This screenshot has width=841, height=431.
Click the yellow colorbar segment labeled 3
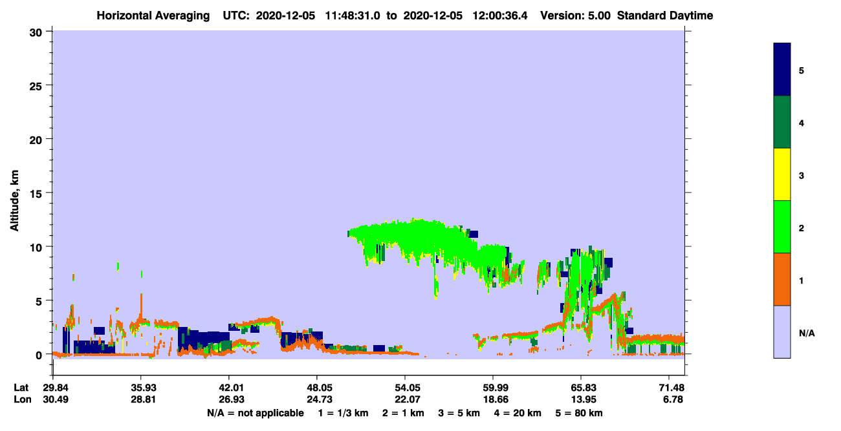pyautogui.click(x=782, y=174)
